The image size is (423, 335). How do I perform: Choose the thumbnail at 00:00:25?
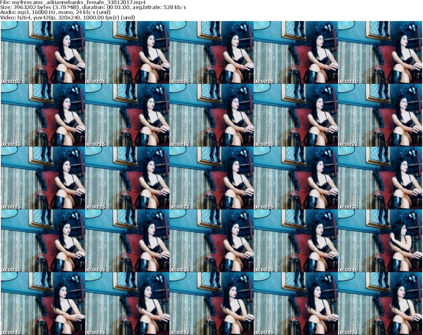127,178
